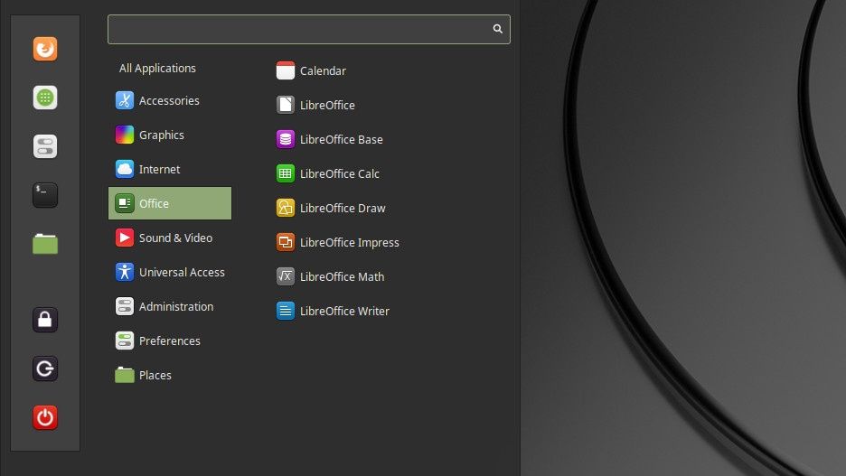This screenshot has width=846, height=476.
Task: Start LibreOffice Impress by its label
Action: click(349, 243)
